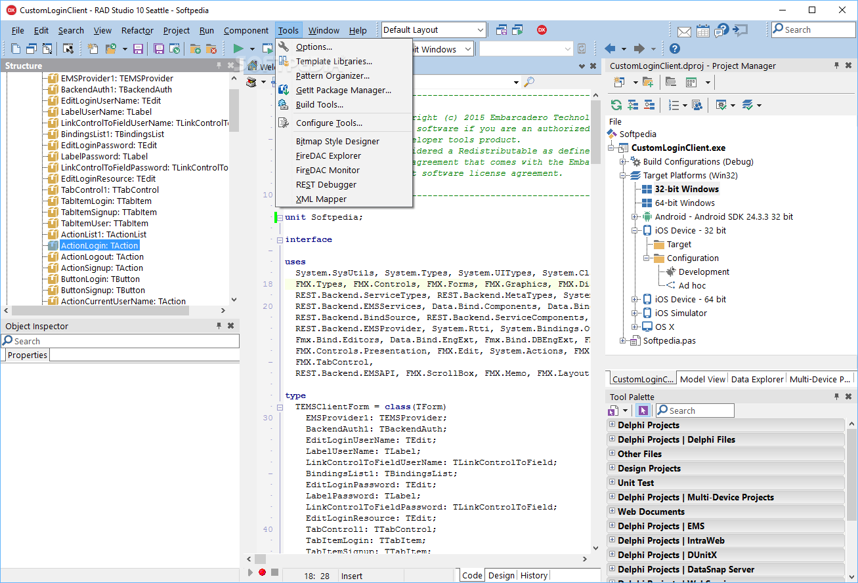Click the envelope mail icon

[x=684, y=31]
